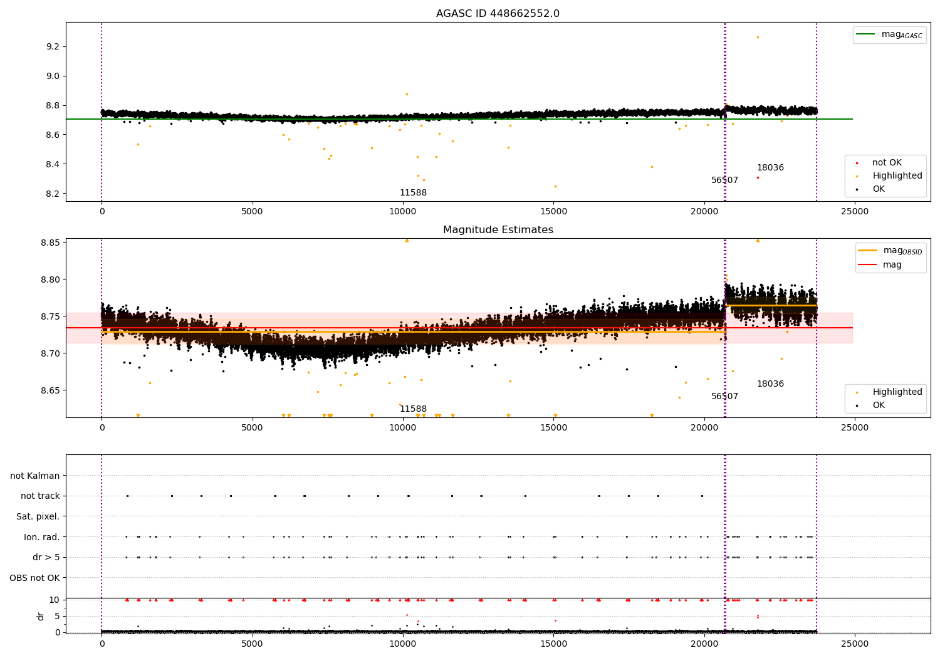940x658 pixels.
Task: Click the '11588' annotation in the top plot
Action: click(414, 193)
